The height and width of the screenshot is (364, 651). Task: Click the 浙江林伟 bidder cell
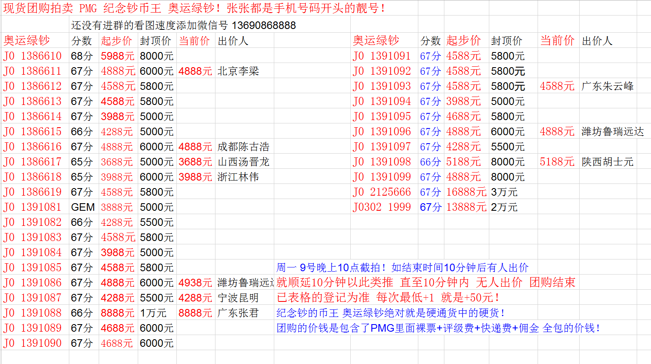[238, 177]
